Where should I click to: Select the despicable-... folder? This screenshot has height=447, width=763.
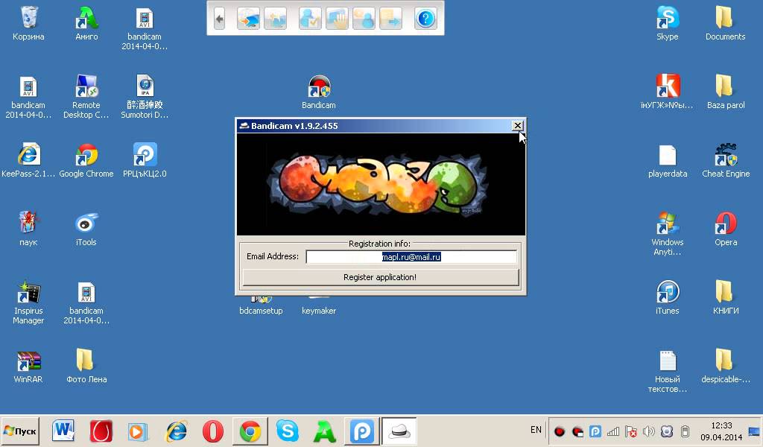tap(726, 367)
